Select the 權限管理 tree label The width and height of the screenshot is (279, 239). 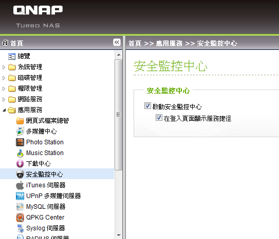coord(30,89)
